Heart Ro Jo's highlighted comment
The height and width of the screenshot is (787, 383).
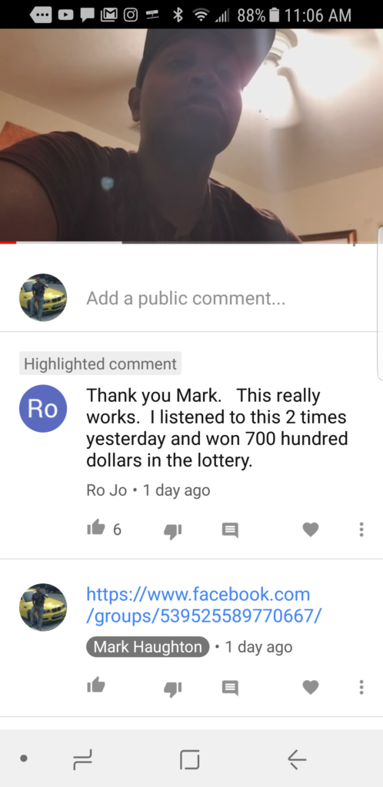tap(310, 529)
